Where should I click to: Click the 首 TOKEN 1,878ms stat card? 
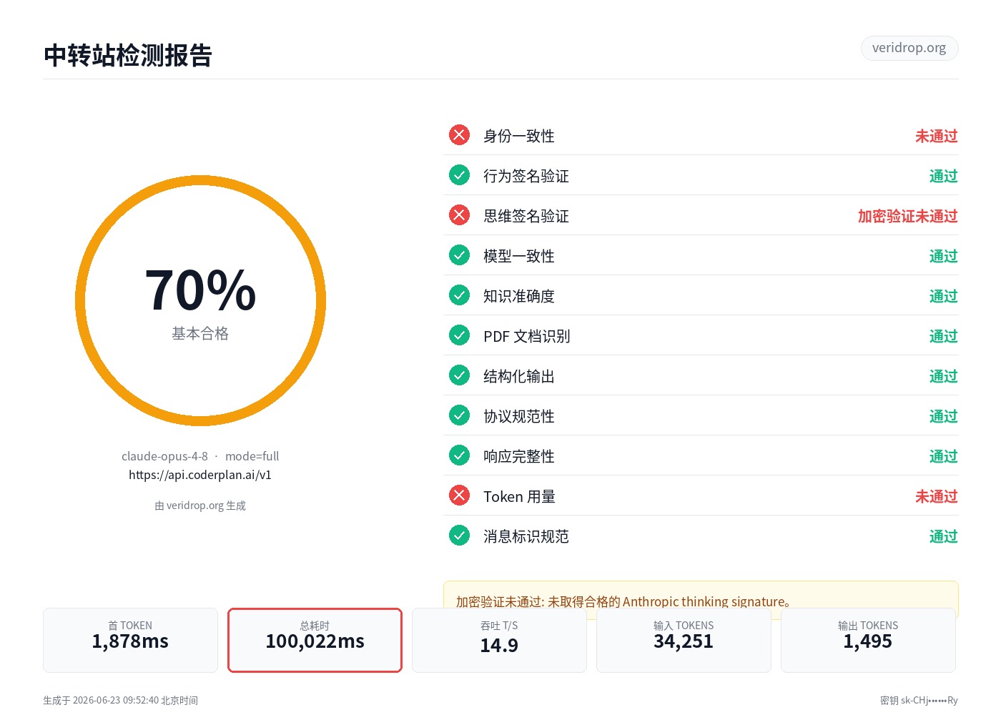(x=130, y=640)
